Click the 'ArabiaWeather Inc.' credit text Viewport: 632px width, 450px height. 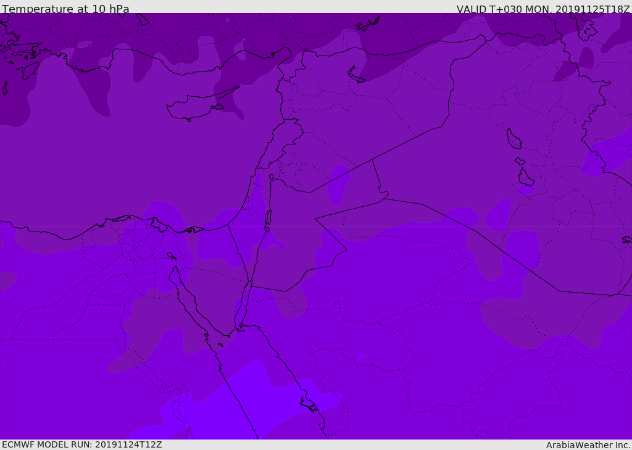click(588, 445)
